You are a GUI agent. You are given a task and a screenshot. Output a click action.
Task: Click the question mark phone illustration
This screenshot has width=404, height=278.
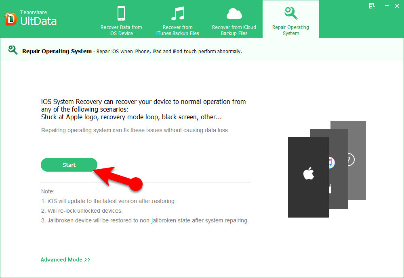[357, 160]
